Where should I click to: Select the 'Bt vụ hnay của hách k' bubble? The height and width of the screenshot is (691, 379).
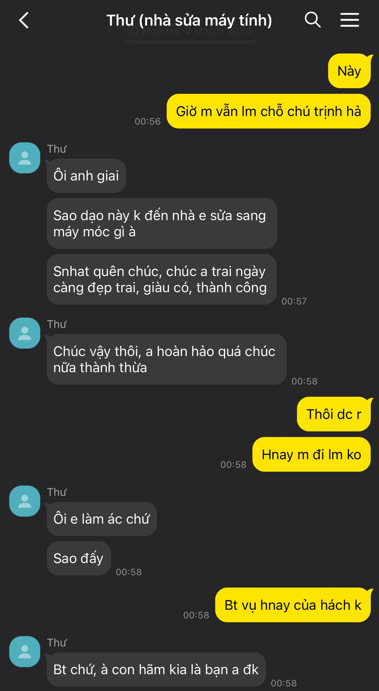point(293,605)
